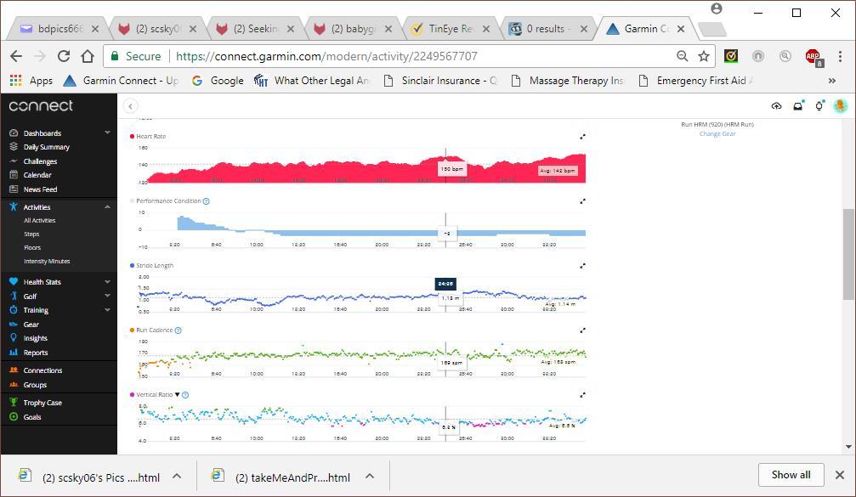Click the Show all downloads button
The height and width of the screenshot is (497, 856).
tap(791, 475)
